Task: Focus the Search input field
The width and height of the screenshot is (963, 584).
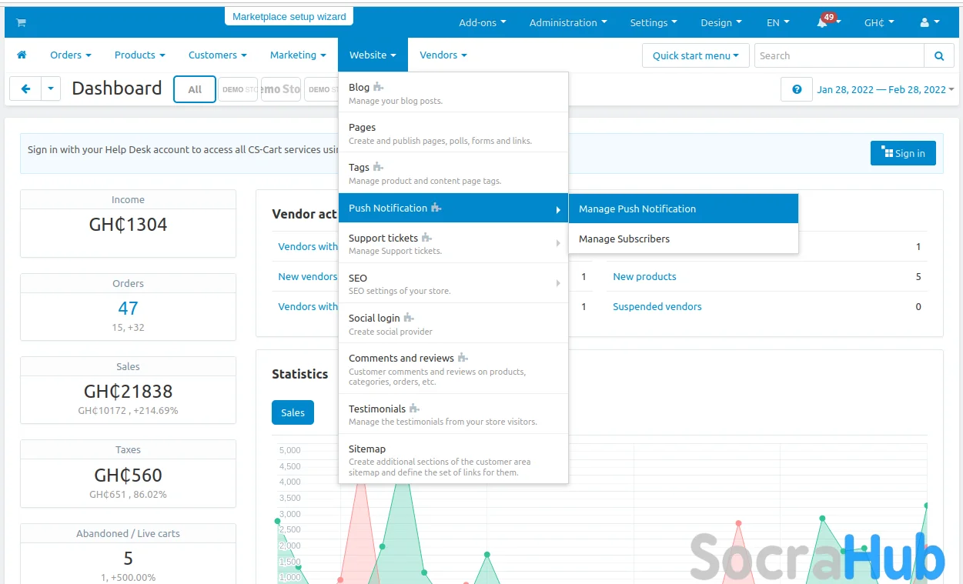Action: pos(839,55)
